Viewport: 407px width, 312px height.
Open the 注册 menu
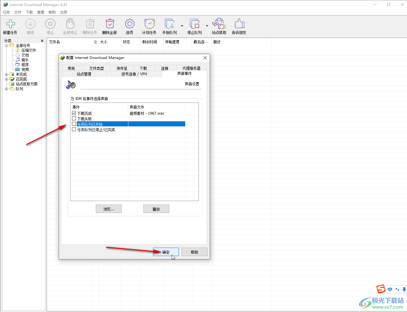pos(64,12)
